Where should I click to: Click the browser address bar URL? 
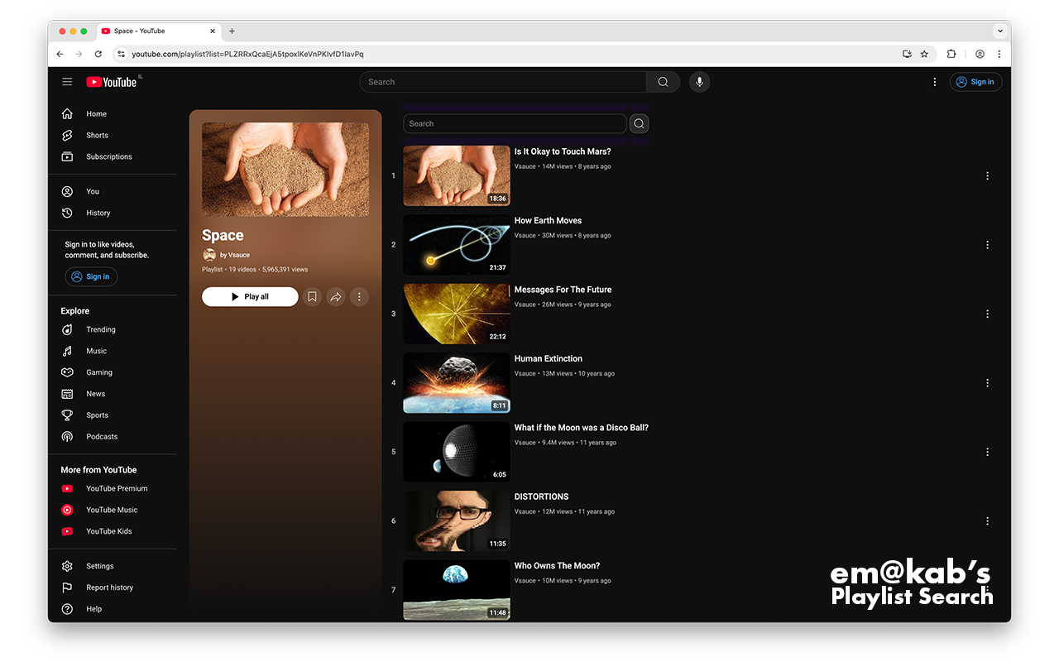247,54
